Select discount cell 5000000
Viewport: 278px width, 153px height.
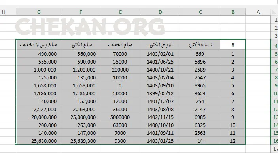pos(120,117)
